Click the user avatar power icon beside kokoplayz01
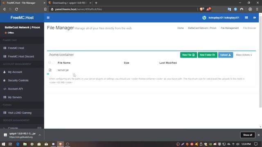The height and width of the screenshot is (147, 262). [x=204, y=18]
